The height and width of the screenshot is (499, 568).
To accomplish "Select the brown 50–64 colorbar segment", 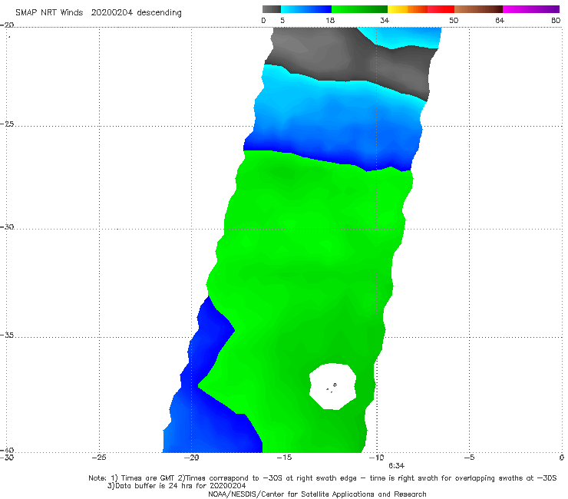I will click(x=478, y=9).
